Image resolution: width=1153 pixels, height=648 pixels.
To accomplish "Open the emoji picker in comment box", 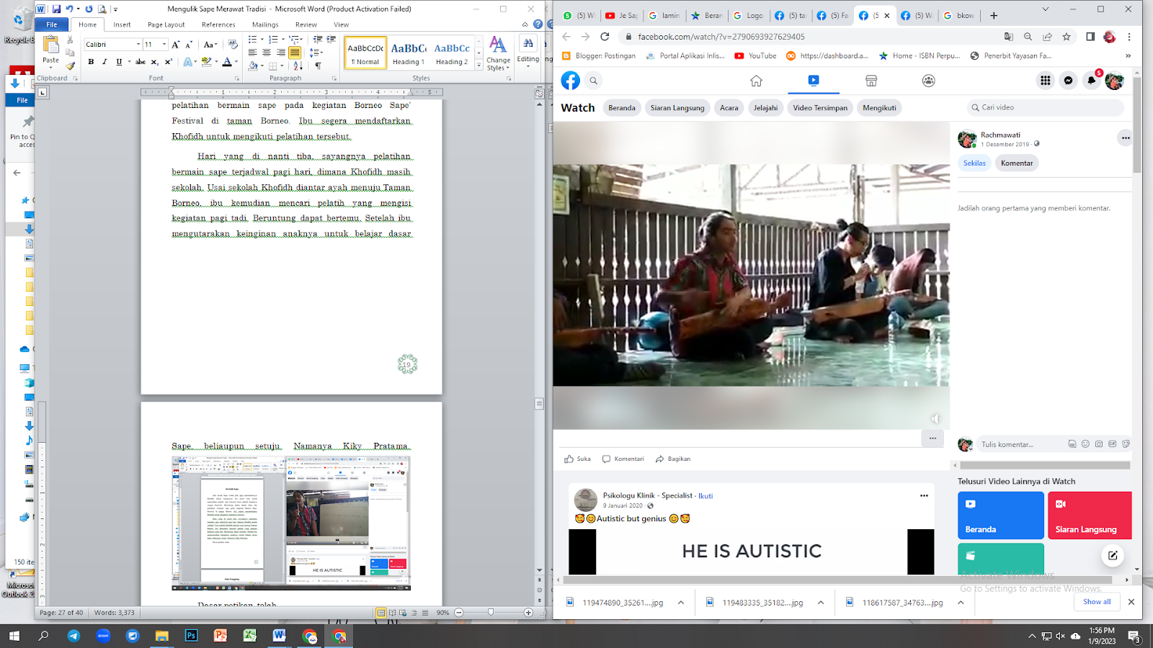I will [x=1085, y=444].
